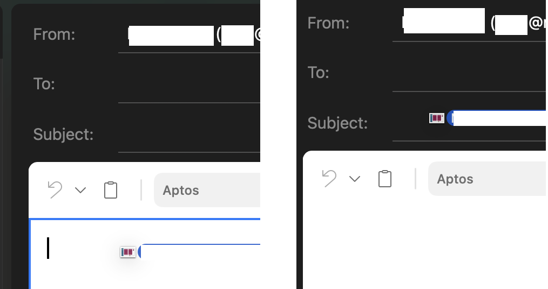Click small maroon icon beside right Subject field
The image size is (548, 289).
point(436,118)
